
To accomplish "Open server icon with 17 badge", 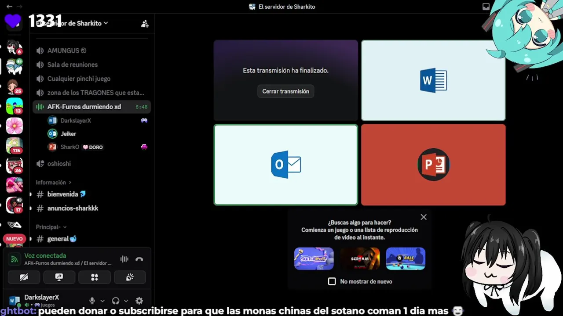I will point(14,205).
